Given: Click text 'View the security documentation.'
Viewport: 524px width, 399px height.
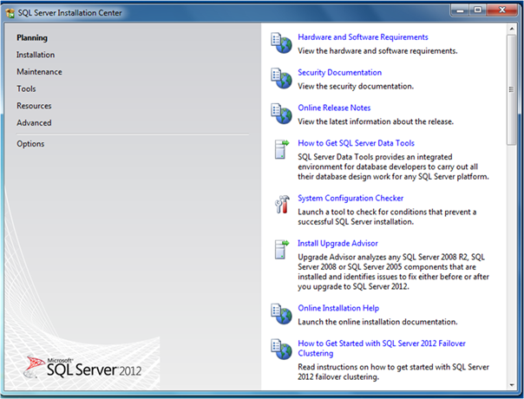Looking at the screenshot, I should coord(356,86).
